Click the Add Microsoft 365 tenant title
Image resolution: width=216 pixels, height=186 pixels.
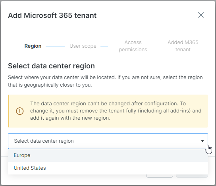(x=52, y=15)
